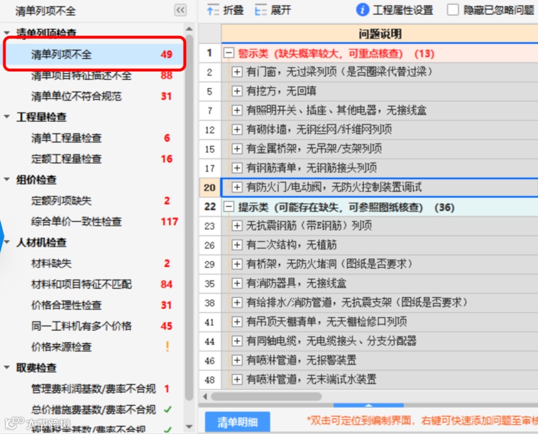Image resolution: width=538 pixels, height=434 pixels.
Task: Select 总价措施费基数/费率不合规 item
Action: tap(93, 410)
